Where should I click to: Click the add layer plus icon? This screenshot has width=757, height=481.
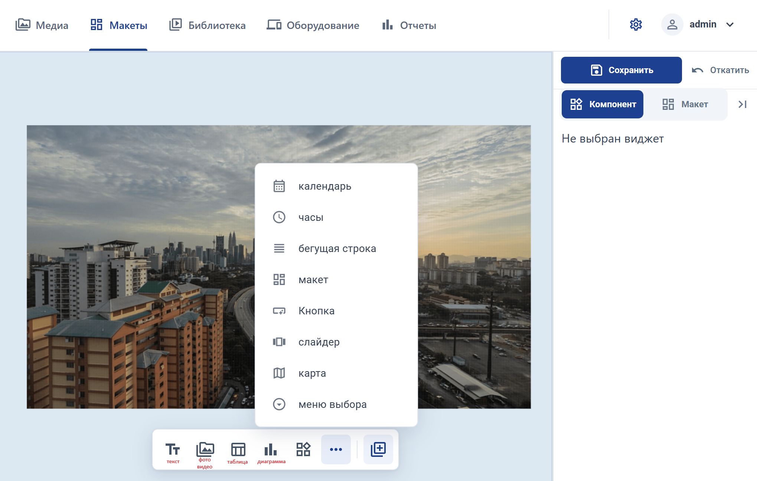tap(378, 449)
